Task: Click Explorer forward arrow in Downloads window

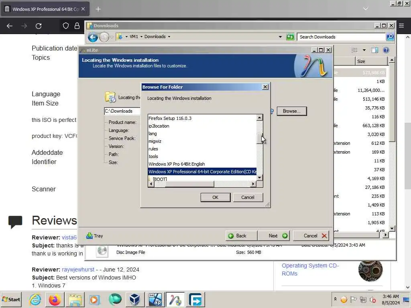Action: coord(104,37)
